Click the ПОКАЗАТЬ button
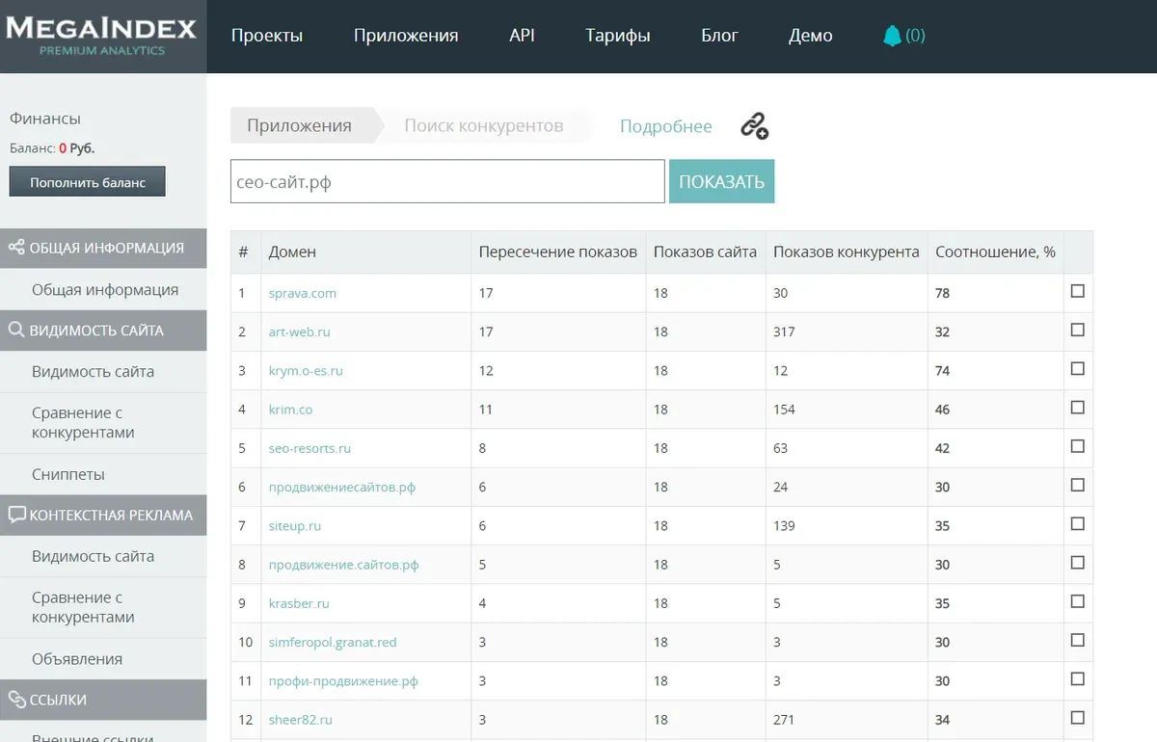Image resolution: width=1157 pixels, height=742 pixels. (x=722, y=181)
